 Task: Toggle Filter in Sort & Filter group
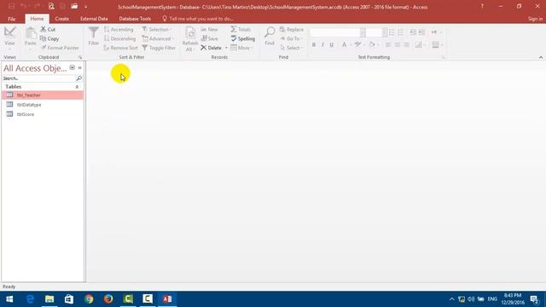[159, 48]
